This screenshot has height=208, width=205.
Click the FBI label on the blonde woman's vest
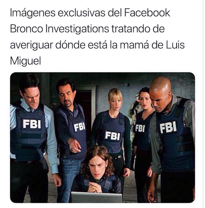point(112,135)
